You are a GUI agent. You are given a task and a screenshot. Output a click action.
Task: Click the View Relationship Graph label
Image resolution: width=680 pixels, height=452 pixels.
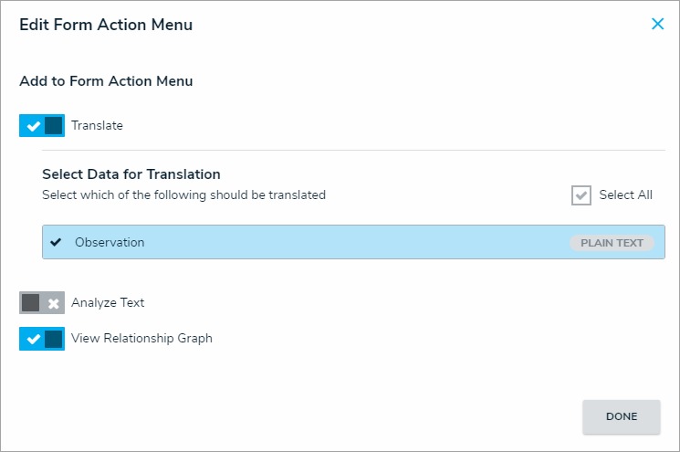(141, 339)
